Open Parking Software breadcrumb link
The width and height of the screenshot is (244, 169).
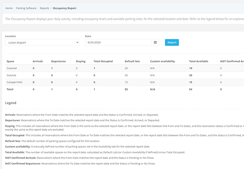coord(26,8)
